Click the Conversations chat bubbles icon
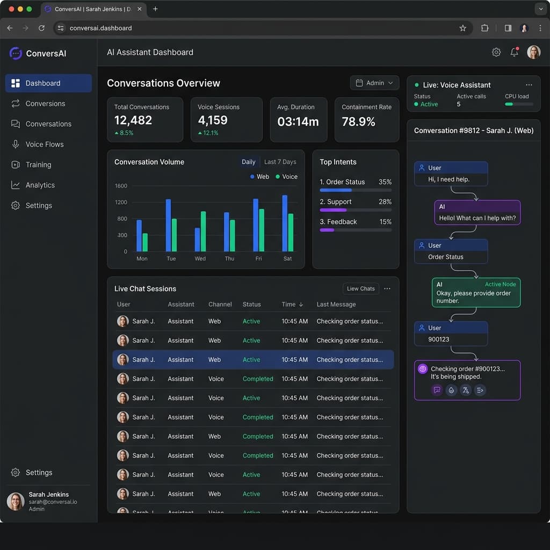This screenshot has width=550, height=550. click(x=16, y=124)
